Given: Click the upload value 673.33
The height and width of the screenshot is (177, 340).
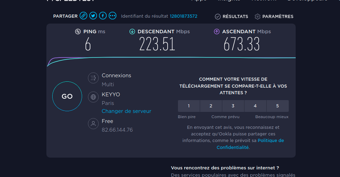Looking at the screenshot, I should pos(242,44).
